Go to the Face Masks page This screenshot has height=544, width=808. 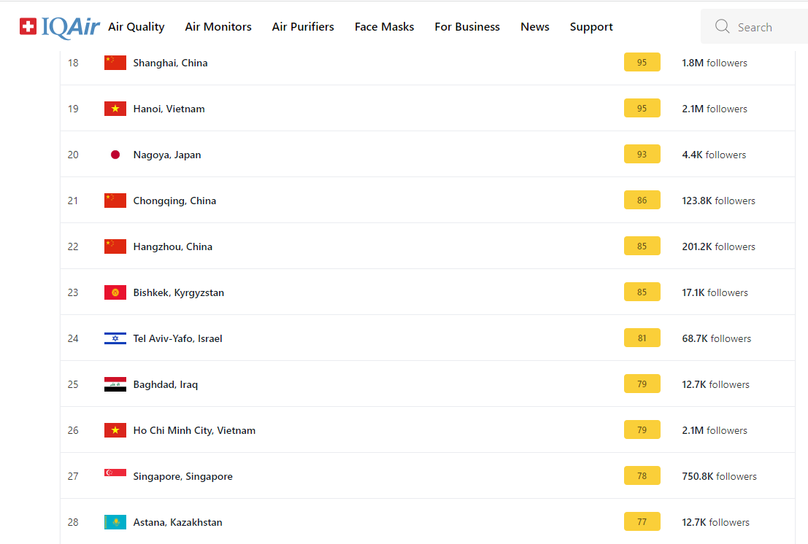click(x=384, y=27)
